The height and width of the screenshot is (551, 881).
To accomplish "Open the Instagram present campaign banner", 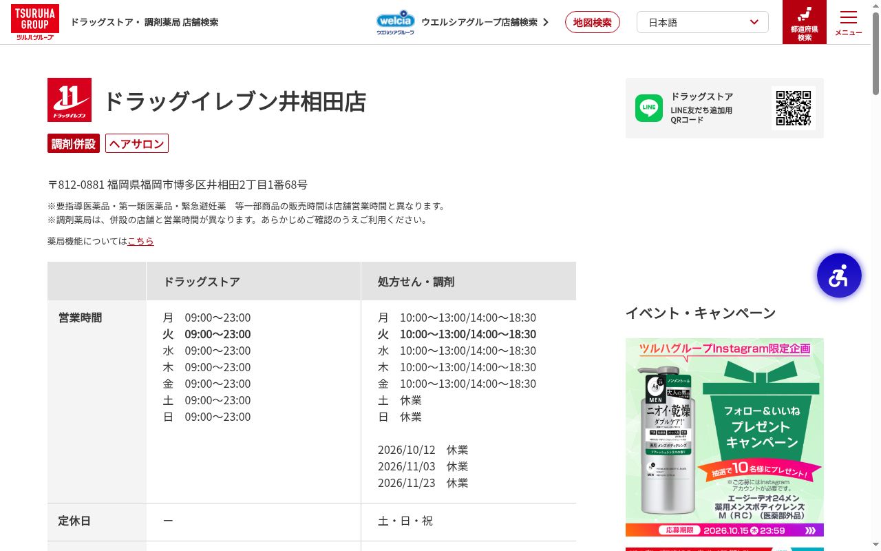I will pyautogui.click(x=725, y=437).
